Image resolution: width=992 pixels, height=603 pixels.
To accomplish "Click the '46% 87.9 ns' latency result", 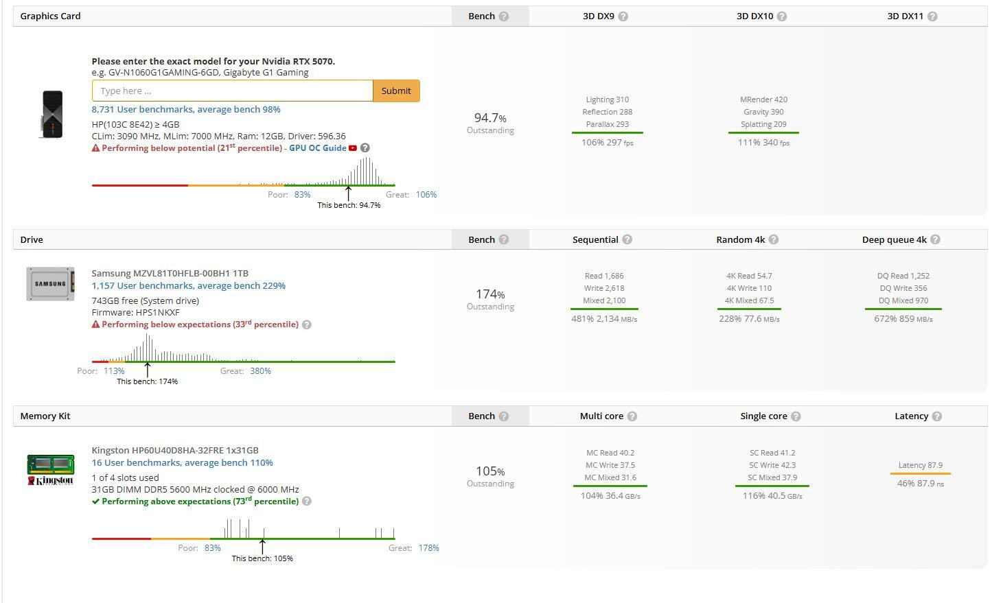I will [x=921, y=484].
